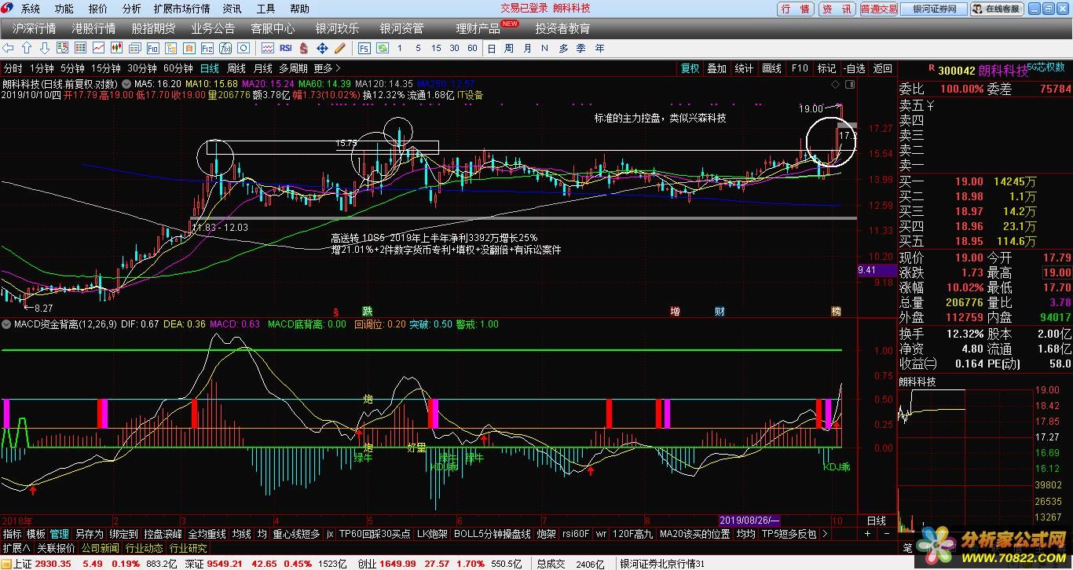Open the 扩展市场行情 menu
Screen dimensions: 1073x570
[x=181, y=9]
